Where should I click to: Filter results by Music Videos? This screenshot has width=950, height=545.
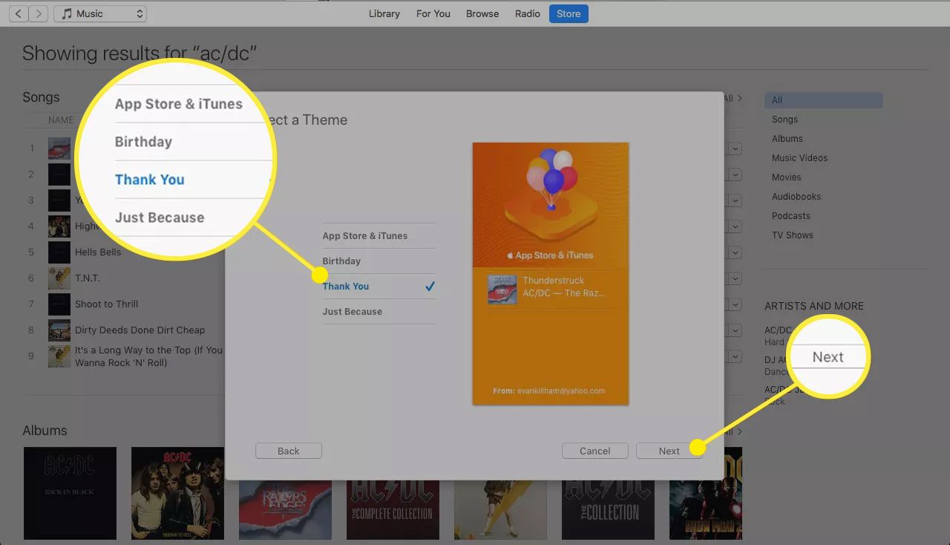tap(799, 158)
